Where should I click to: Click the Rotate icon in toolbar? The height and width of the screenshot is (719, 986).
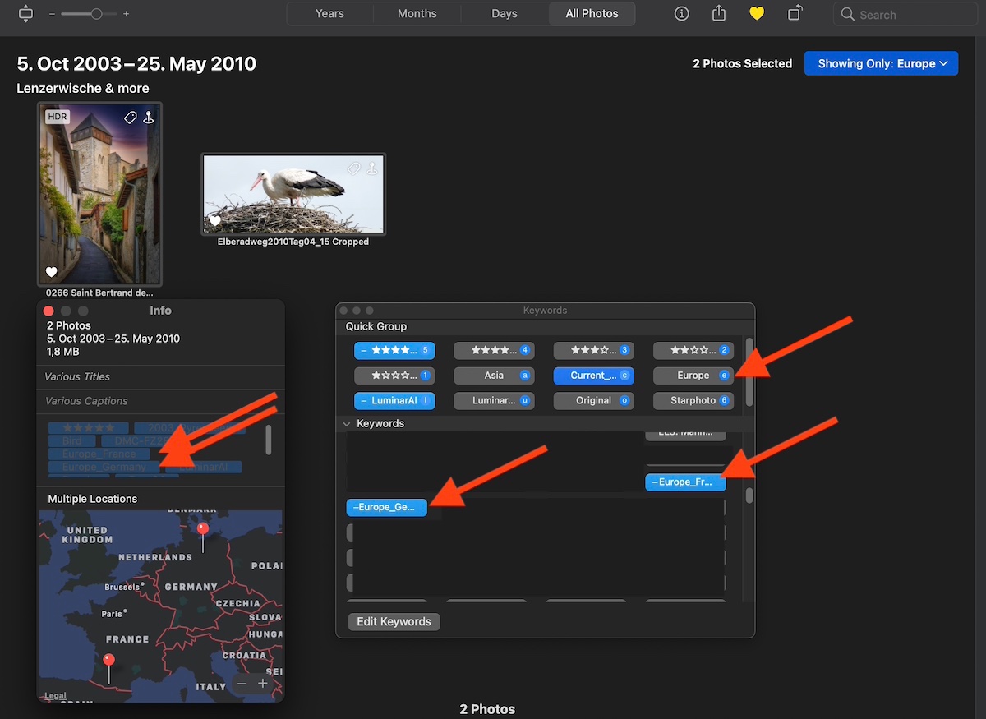pos(795,14)
